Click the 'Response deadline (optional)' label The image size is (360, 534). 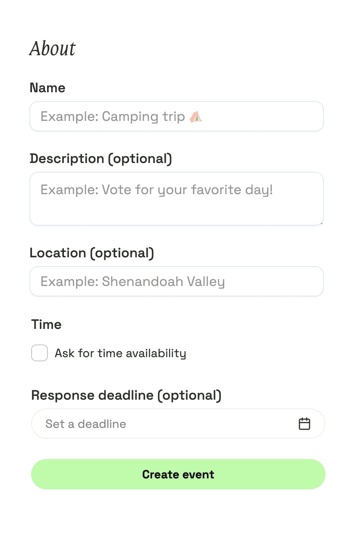[126, 395]
